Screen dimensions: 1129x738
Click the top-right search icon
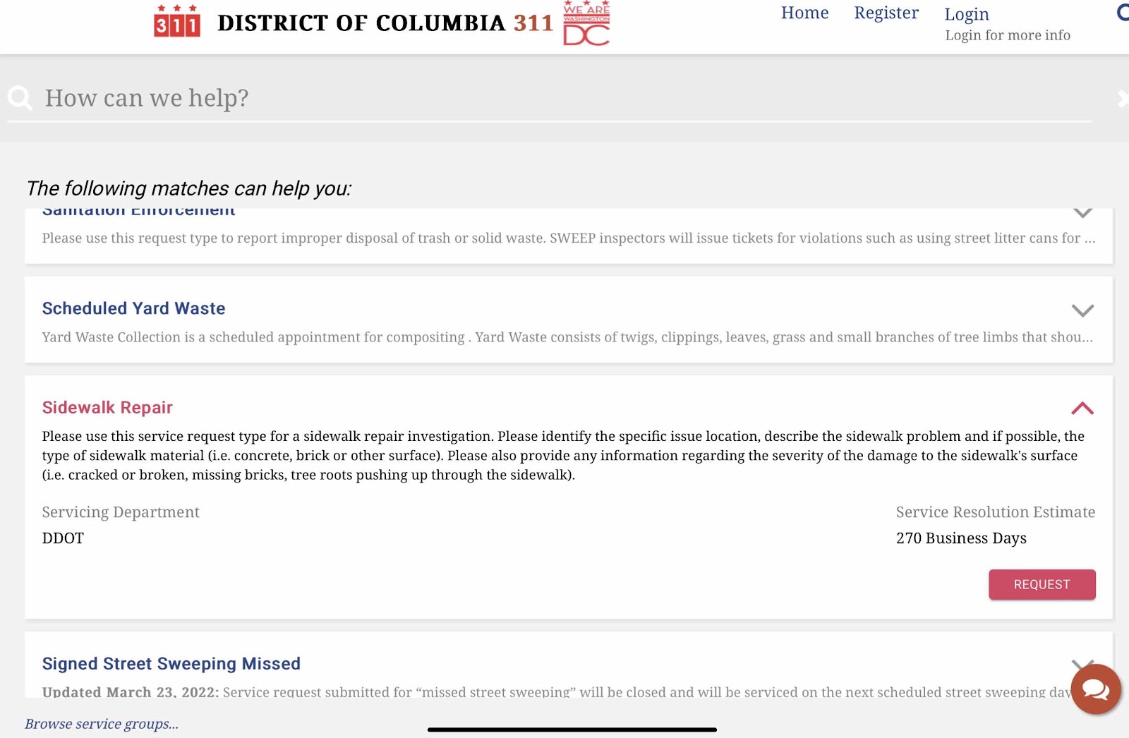click(1123, 12)
